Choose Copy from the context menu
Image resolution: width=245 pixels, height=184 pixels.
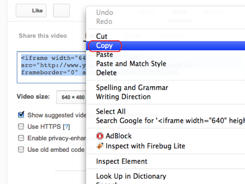(x=166, y=46)
